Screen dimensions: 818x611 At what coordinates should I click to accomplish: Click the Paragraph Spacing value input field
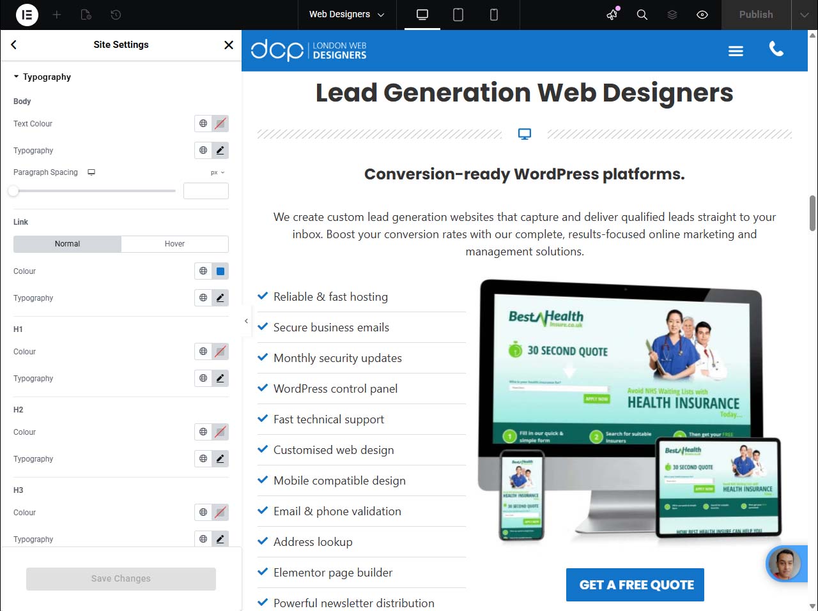coord(206,191)
